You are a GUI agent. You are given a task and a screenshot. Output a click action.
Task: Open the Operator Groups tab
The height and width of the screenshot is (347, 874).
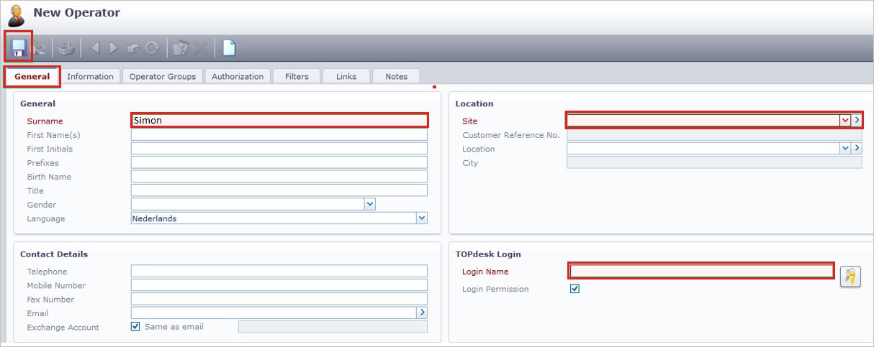(x=162, y=76)
